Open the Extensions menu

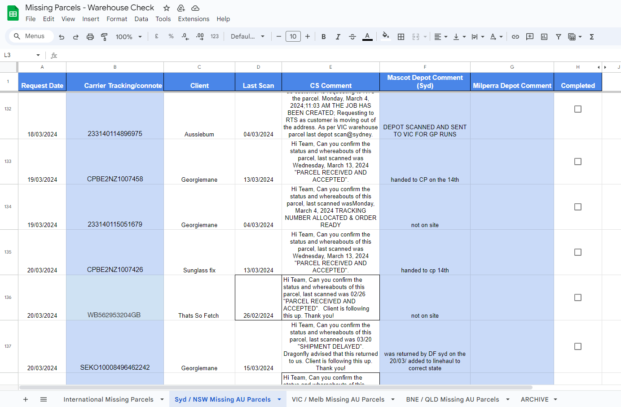tap(194, 19)
